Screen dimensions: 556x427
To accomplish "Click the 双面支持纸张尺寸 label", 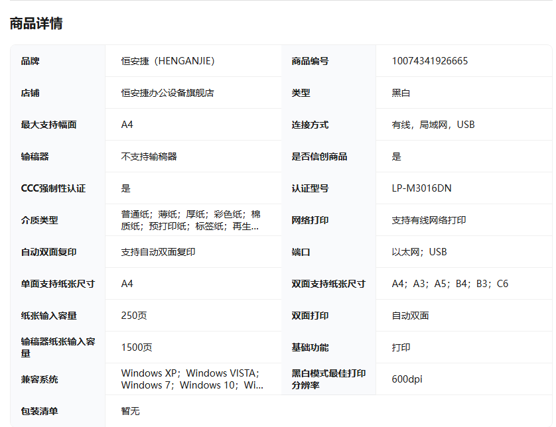I will 328,284.
